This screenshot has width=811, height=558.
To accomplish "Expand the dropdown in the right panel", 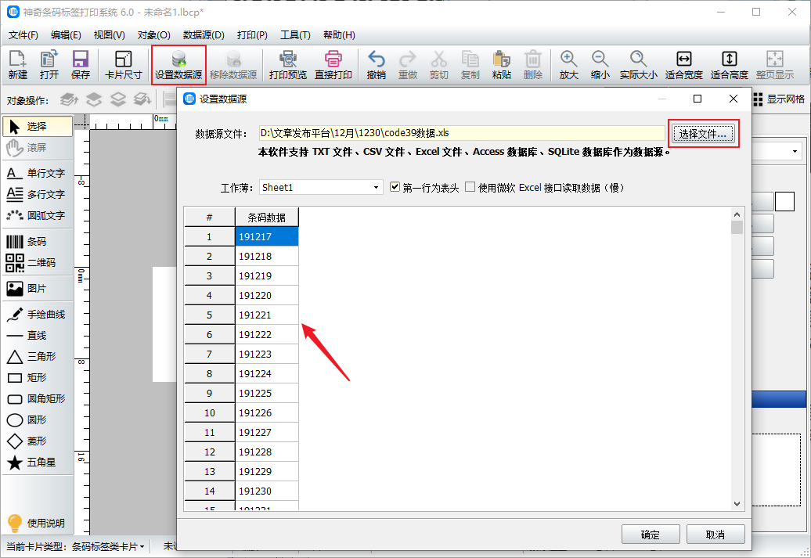I will 795,152.
